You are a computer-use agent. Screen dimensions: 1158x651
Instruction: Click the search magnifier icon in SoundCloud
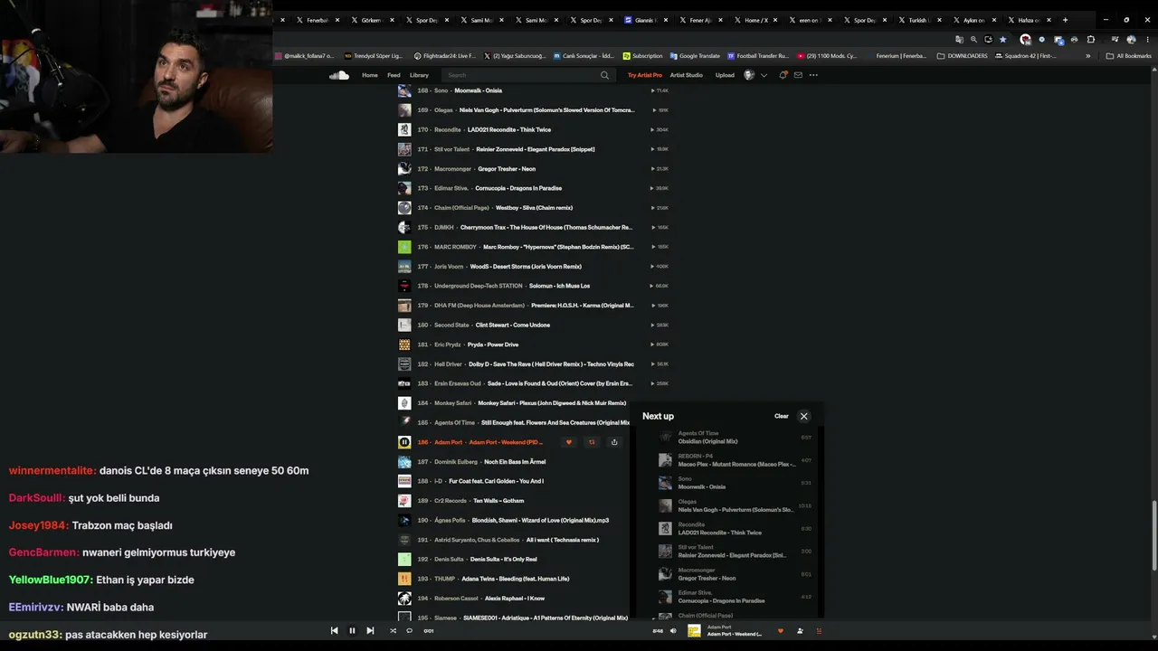(x=604, y=75)
